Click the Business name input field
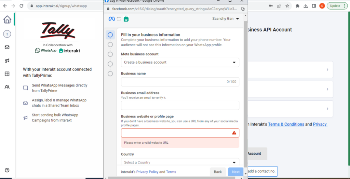Viewport: 350px width, 179px height. tap(180, 82)
